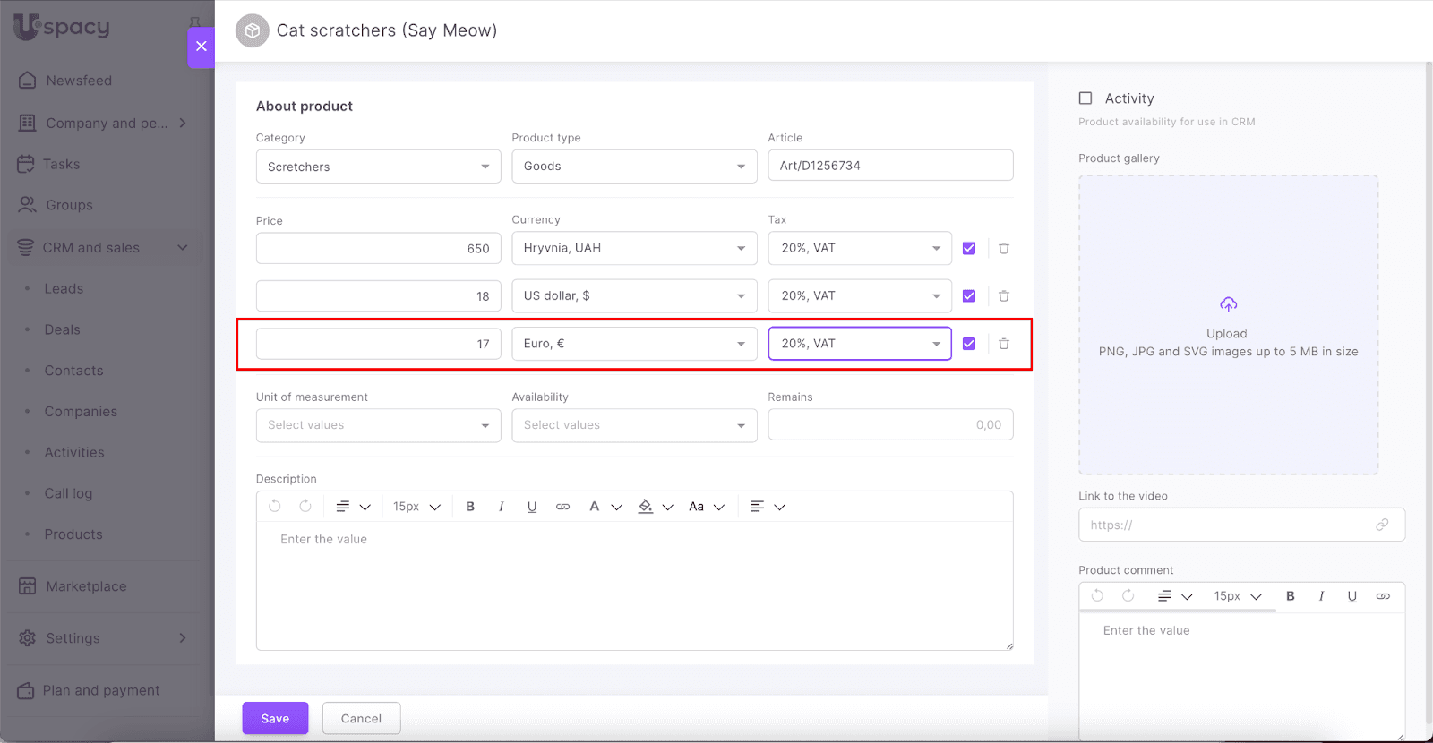Underline text in Product comment editor

click(1351, 596)
